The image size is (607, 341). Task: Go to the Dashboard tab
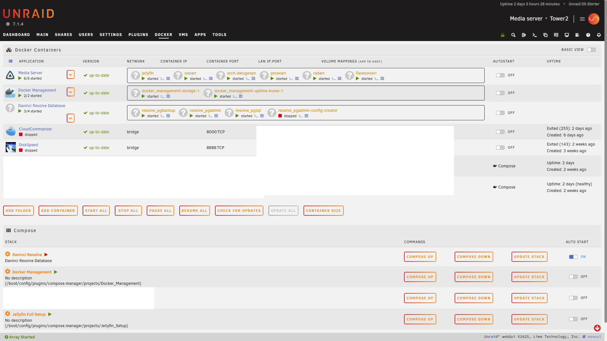tap(16, 35)
